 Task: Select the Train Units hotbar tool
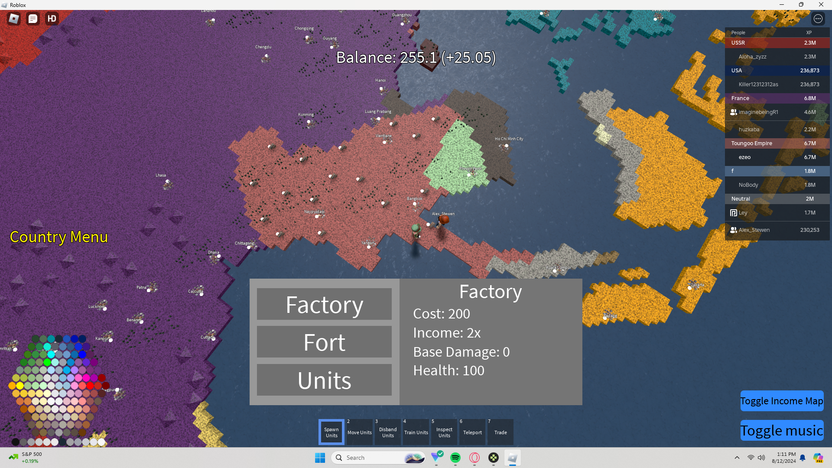coord(416,432)
